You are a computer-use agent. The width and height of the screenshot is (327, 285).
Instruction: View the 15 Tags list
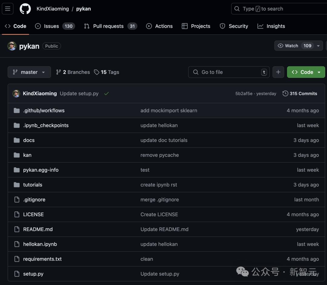[x=107, y=72]
